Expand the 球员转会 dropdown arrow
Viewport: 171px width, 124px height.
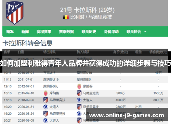145,32
